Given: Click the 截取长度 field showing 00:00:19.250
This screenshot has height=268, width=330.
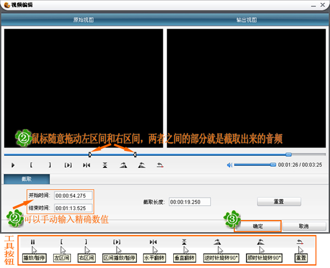Looking at the screenshot, I should point(190,202).
